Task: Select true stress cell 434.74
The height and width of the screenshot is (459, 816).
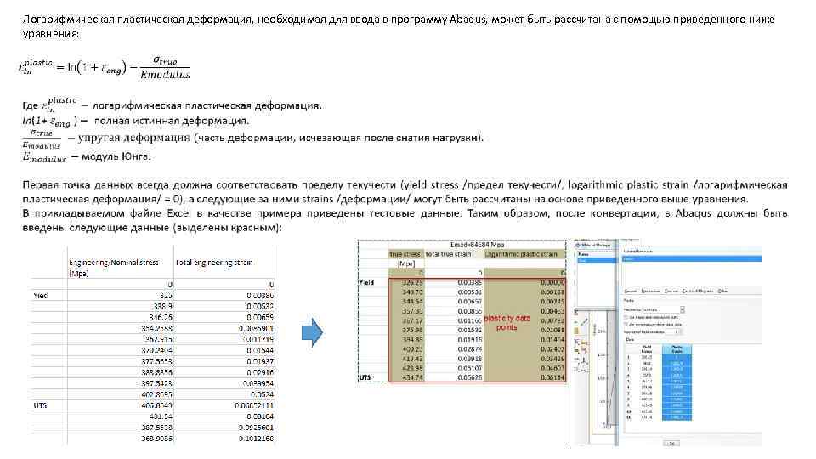Action: pos(406,377)
